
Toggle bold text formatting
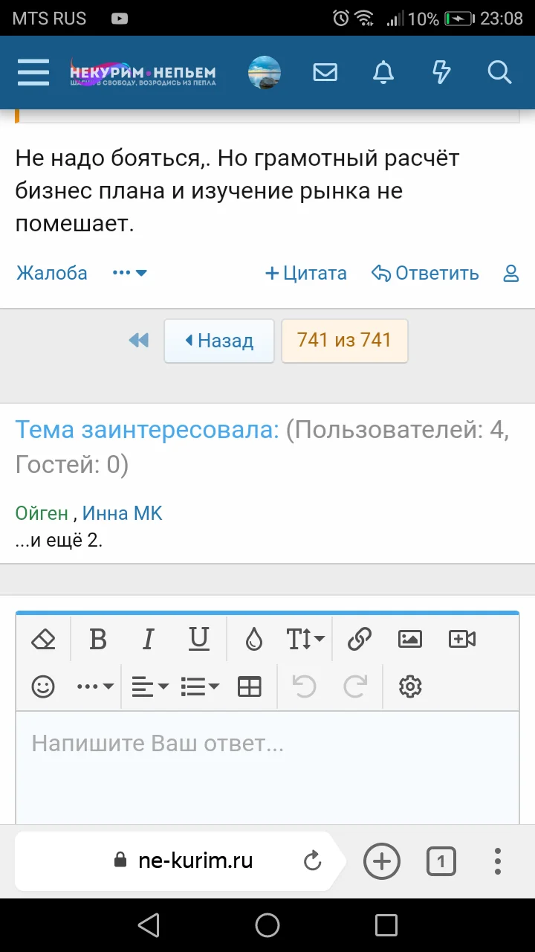[x=98, y=639]
